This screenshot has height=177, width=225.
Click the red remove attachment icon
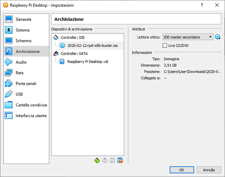120,160
